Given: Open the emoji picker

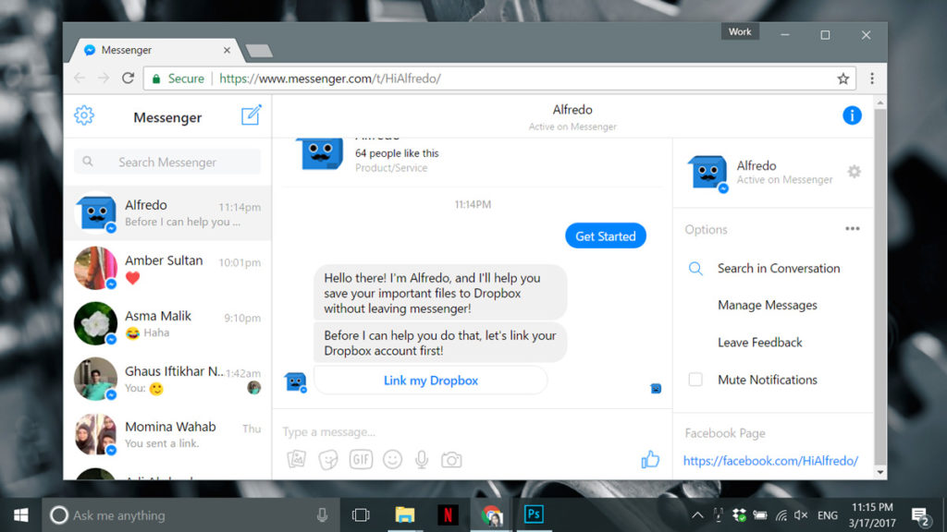Looking at the screenshot, I should [x=392, y=460].
